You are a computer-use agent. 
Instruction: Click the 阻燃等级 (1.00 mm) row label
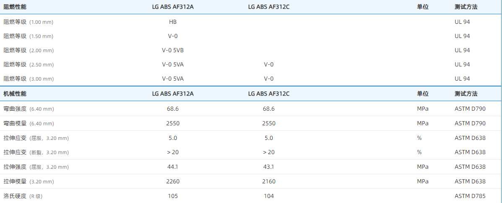click(x=28, y=22)
